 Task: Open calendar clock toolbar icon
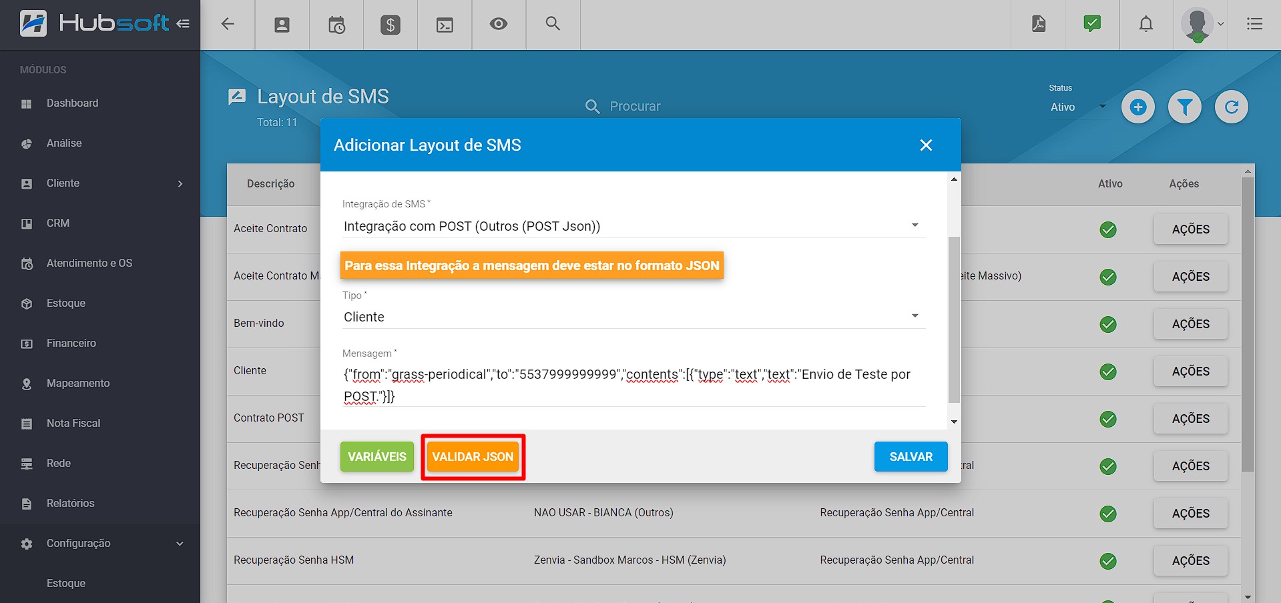(336, 25)
